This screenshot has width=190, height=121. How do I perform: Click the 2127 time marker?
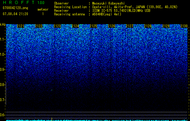(x=130, y=26)
